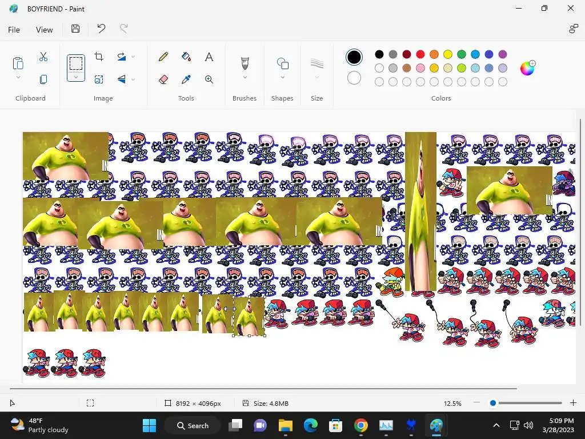Click the Redo arrow icon

click(x=123, y=29)
